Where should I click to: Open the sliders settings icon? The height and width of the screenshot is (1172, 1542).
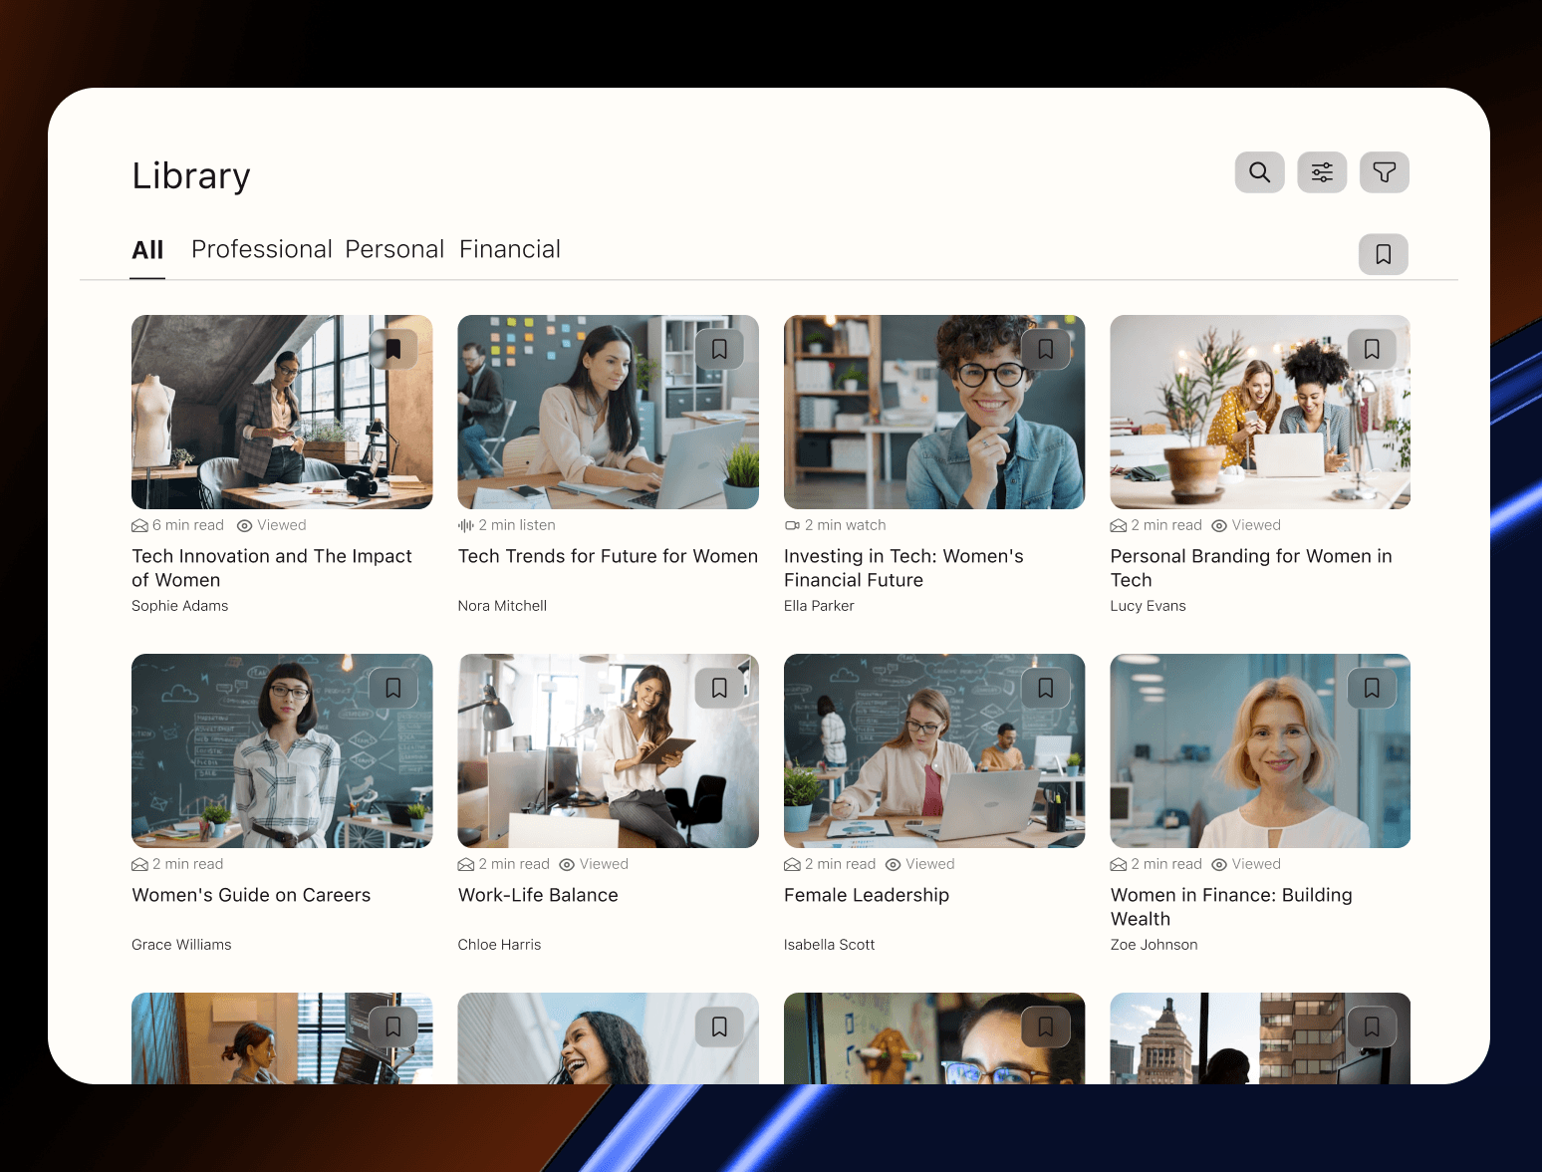(x=1322, y=172)
